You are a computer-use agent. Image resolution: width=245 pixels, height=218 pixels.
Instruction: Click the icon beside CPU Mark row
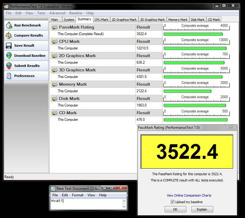(54, 42)
